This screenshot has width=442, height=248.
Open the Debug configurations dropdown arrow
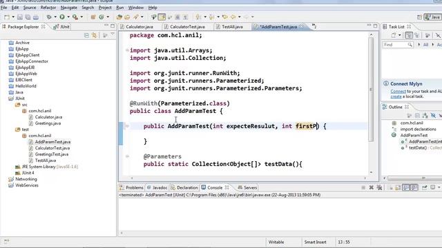[x=55, y=17]
